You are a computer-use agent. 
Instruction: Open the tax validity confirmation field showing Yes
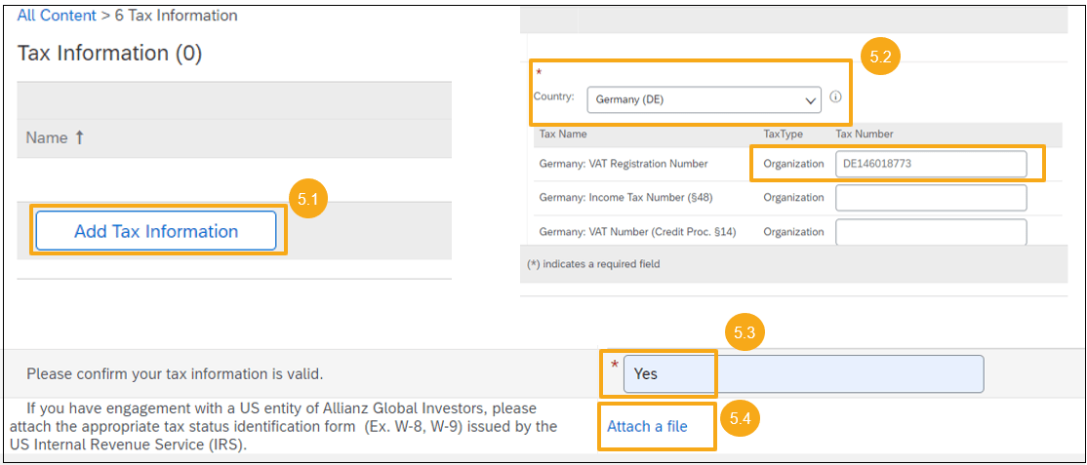click(x=802, y=373)
